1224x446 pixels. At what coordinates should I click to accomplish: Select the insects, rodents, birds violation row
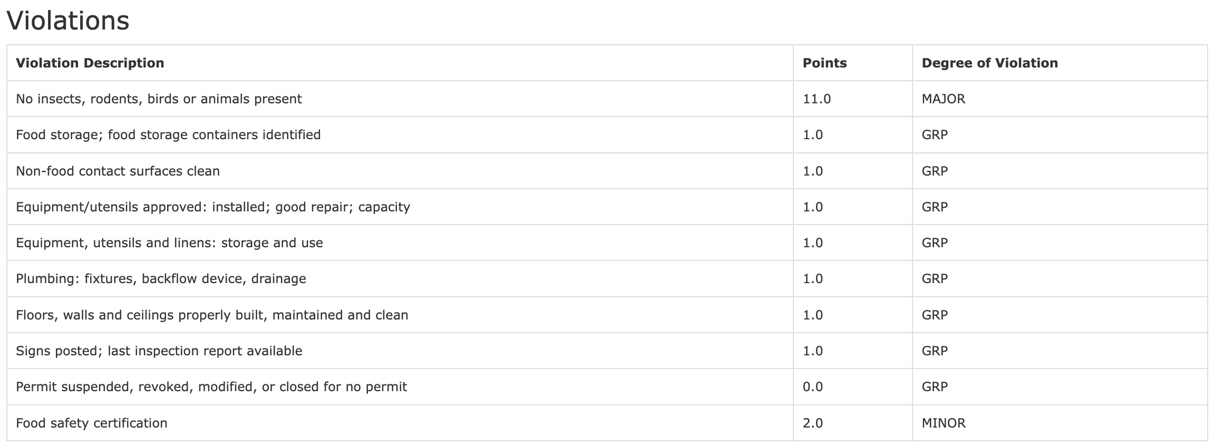pos(159,99)
